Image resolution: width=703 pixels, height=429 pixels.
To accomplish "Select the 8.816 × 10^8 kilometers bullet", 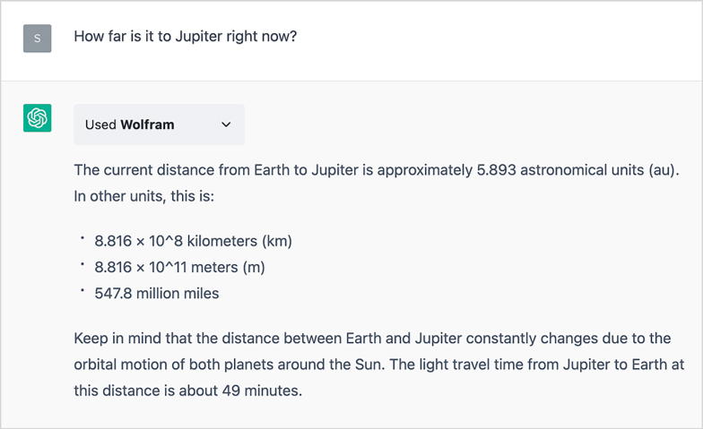I will (193, 241).
